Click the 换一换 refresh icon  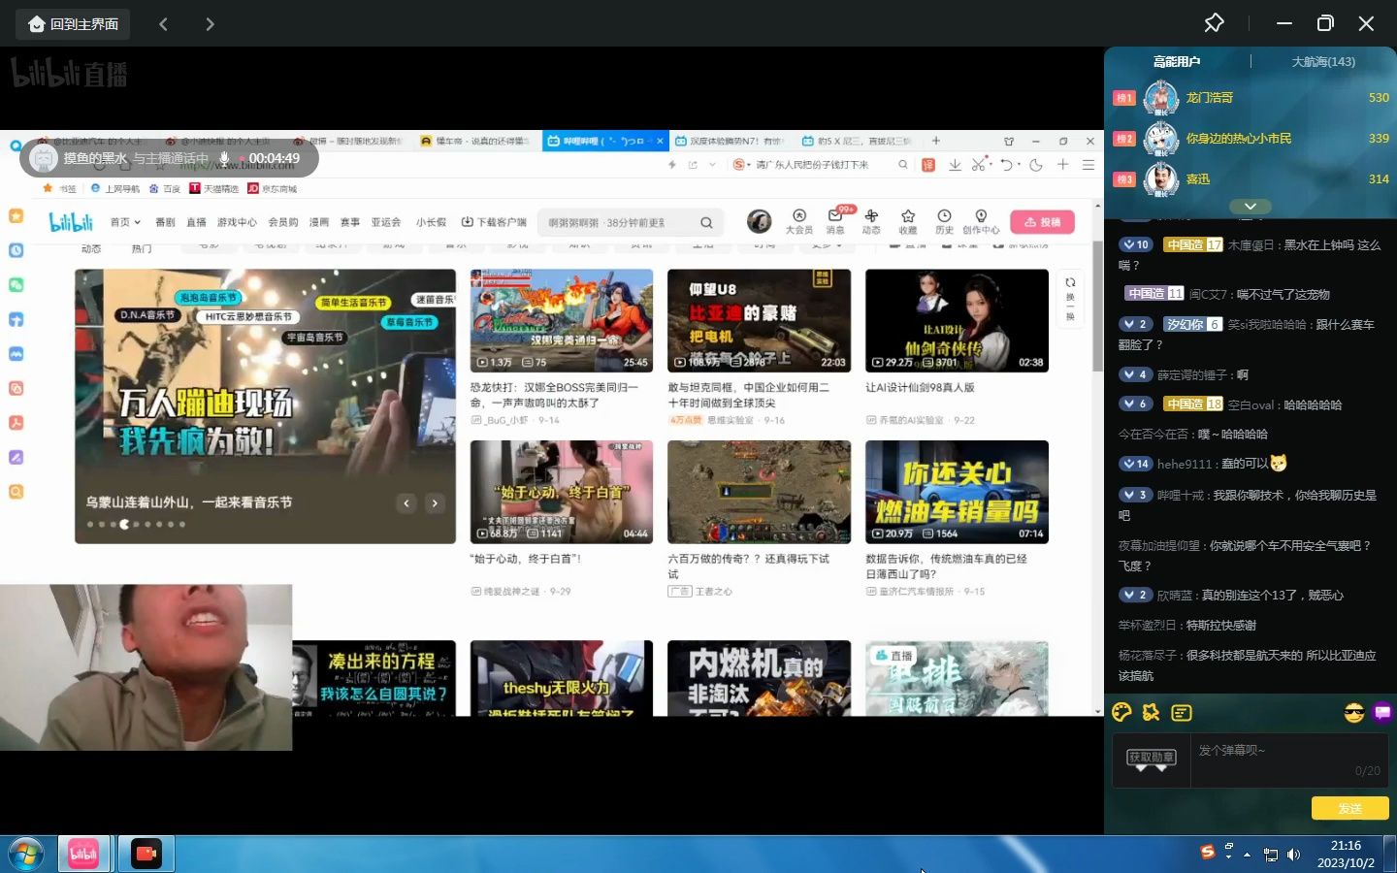[x=1070, y=298]
